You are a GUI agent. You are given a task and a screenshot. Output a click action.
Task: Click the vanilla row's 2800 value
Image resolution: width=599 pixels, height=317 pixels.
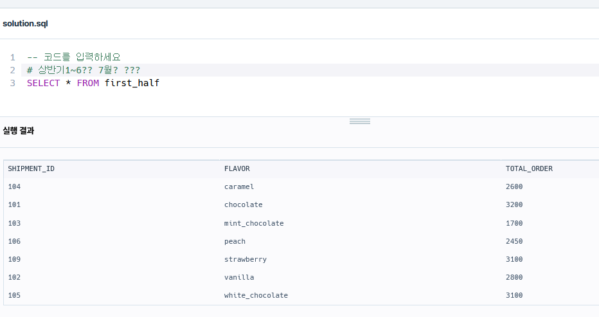point(514,277)
